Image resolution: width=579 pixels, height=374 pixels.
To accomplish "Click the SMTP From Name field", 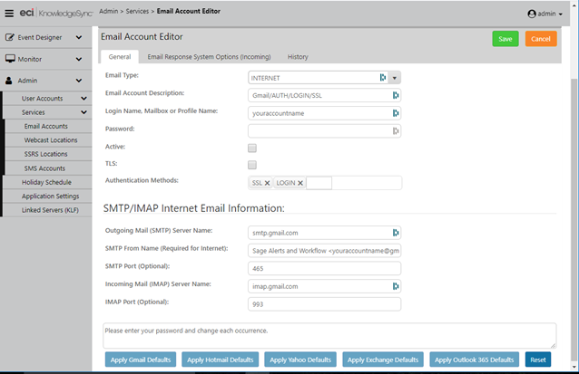I will pos(324,251).
